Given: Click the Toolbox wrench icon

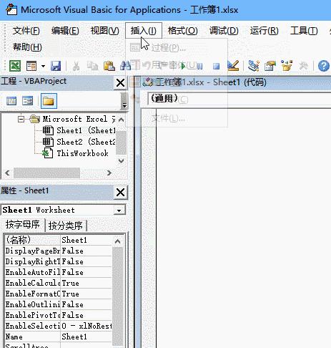Looking at the screenshot, I should pyautogui.click(x=304, y=66).
